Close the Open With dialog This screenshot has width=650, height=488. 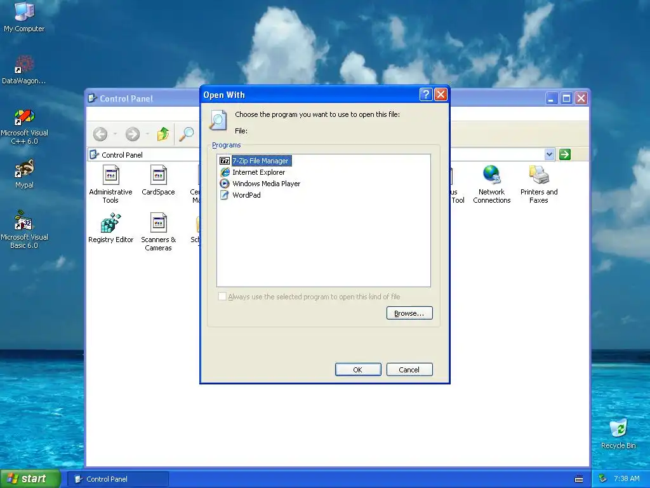point(441,95)
